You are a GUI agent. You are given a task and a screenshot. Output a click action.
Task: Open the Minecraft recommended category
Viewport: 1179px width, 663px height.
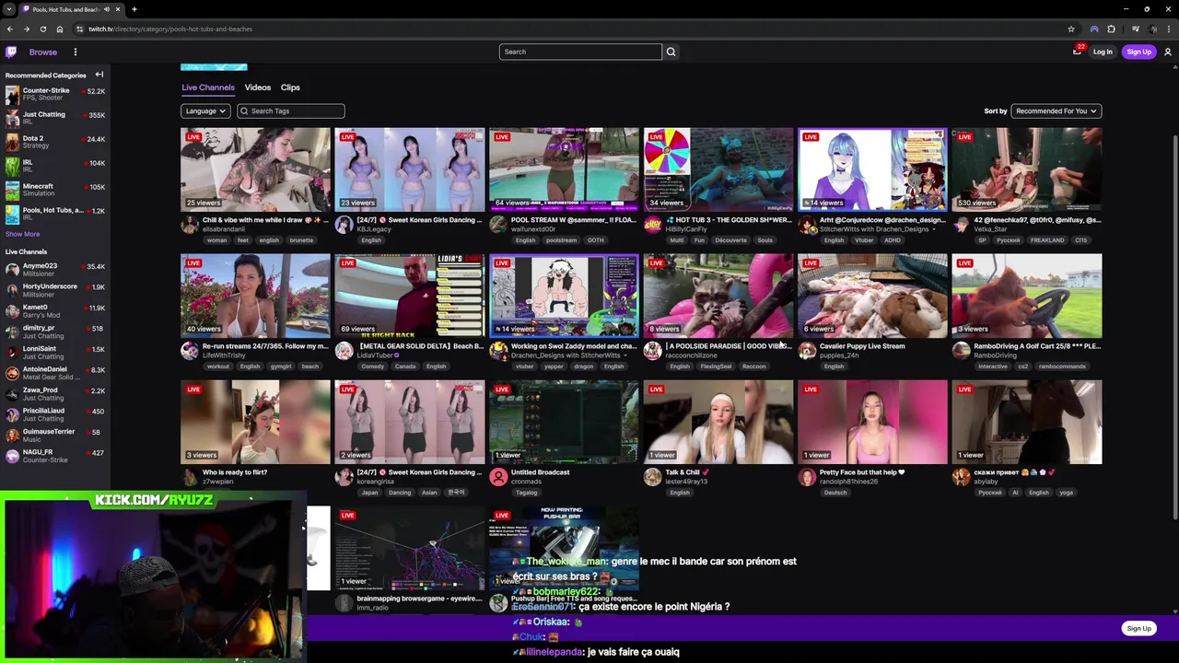coord(55,190)
